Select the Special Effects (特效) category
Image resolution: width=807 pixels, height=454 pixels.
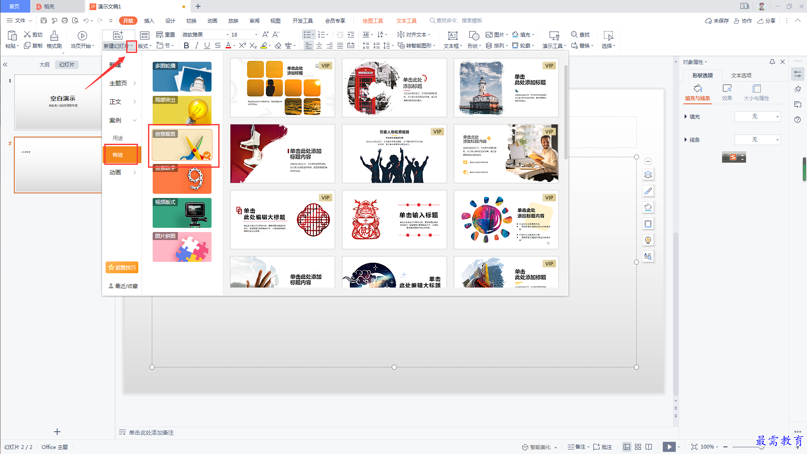click(121, 155)
